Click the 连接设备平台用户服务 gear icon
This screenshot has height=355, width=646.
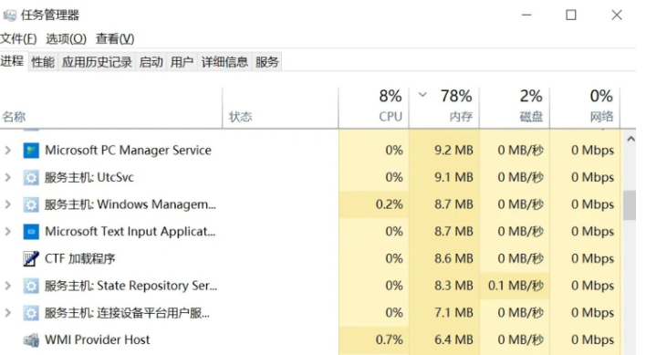point(31,313)
